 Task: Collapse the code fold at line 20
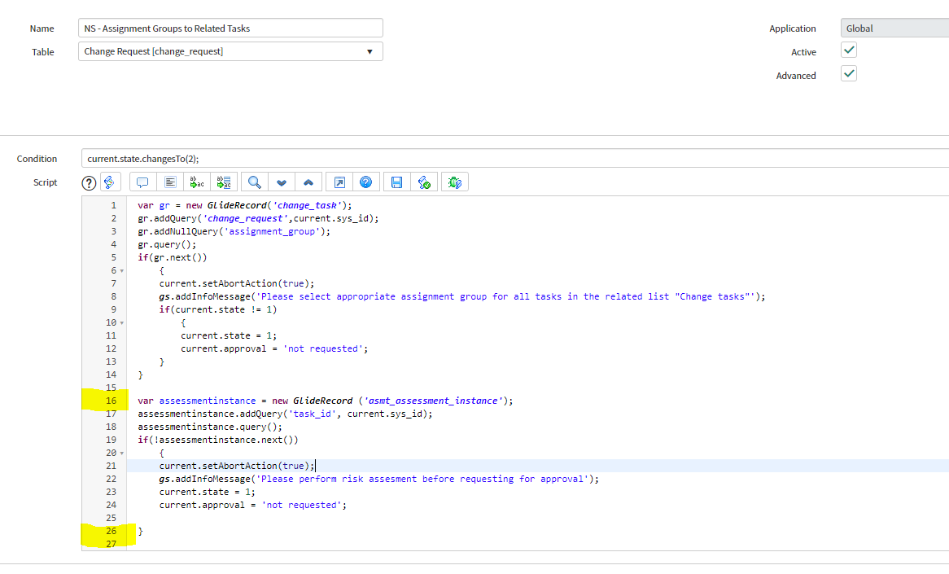pos(122,453)
